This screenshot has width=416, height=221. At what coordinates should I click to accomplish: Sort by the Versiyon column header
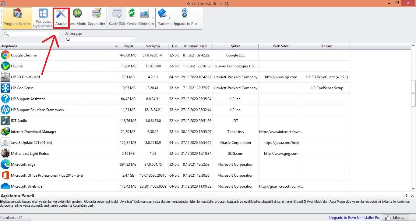pyautogui.click(x=153, y=46)
